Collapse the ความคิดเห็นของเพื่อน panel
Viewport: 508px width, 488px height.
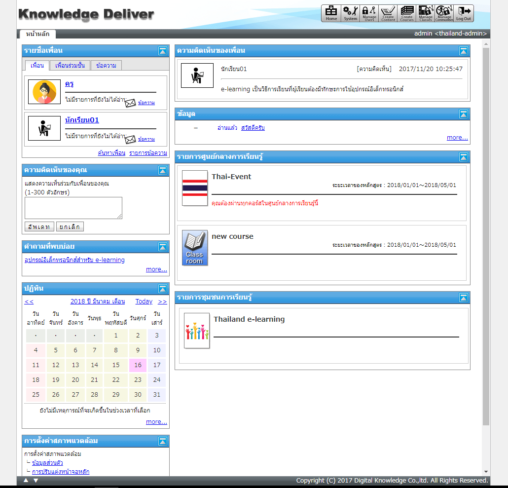click(463, 51)
